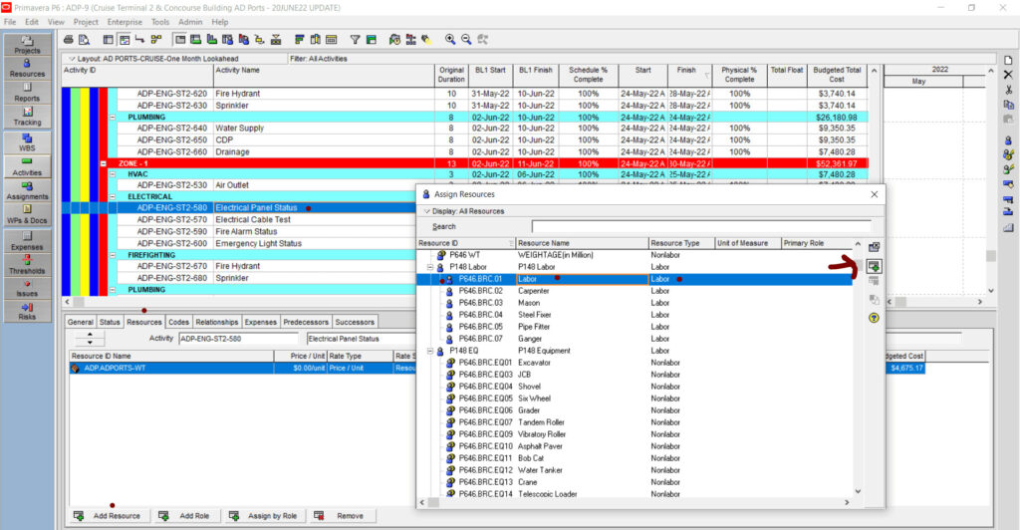Click the Close dialog icon in Assign Resources
This screenshot has width=1020, height=530.
click(x=875, y=194)
